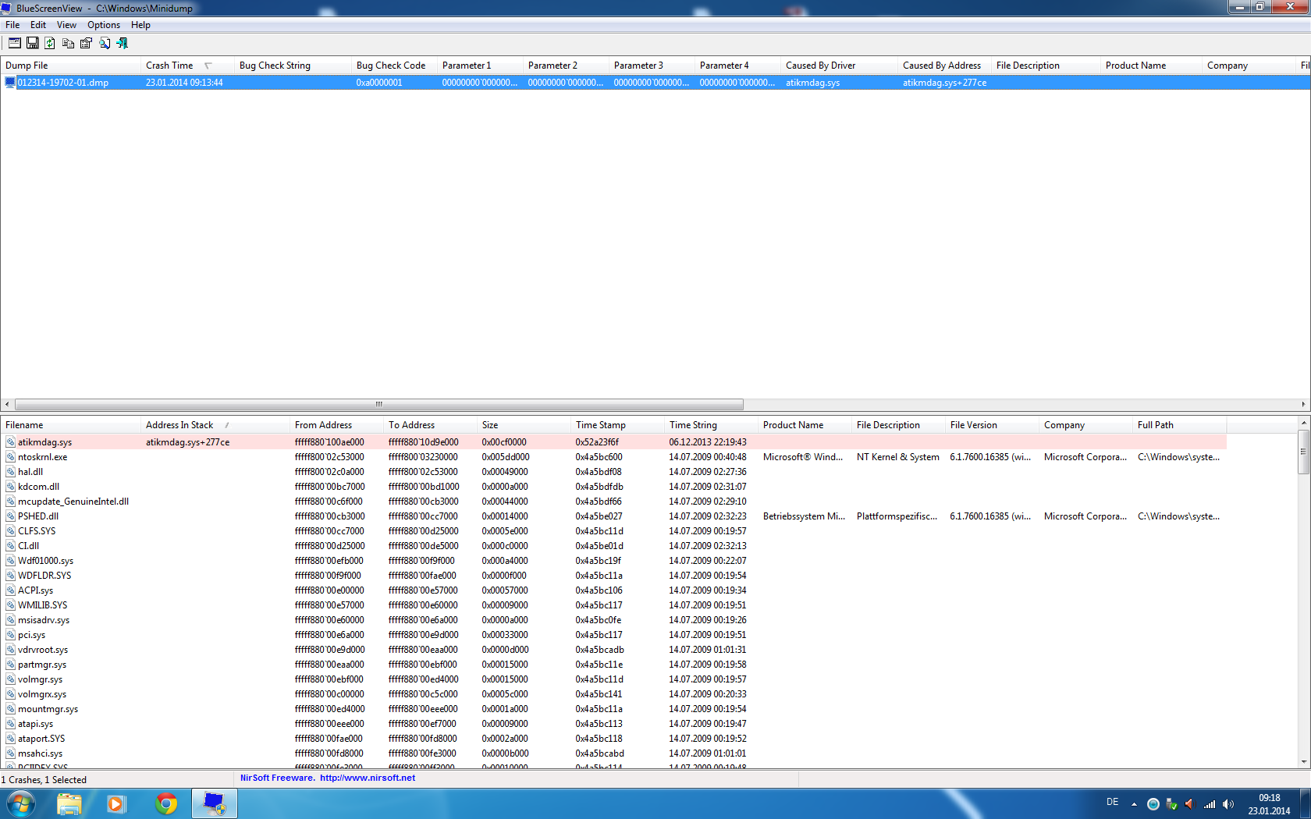1311x819 pixels.
Task: Click the lower pane scroll-down arrow
Action: tap(1303, 762)
